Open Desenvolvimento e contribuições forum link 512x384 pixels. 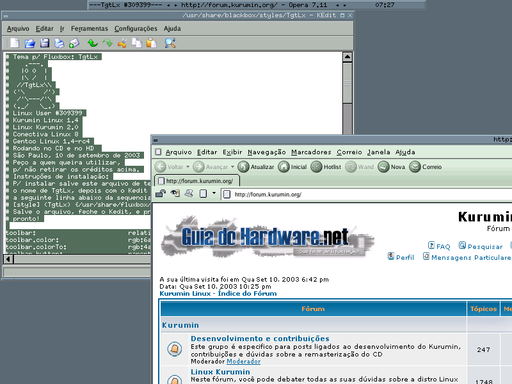coord(260,339)
